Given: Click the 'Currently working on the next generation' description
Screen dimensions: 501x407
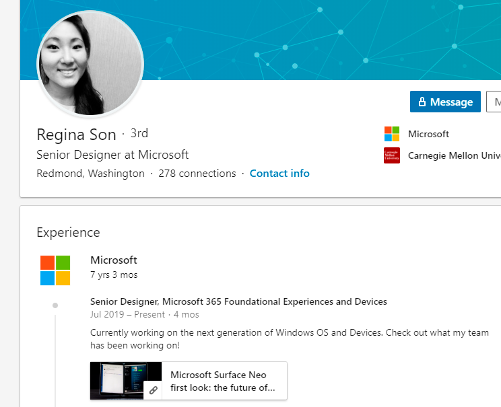Looking at the screenshot, I should coord(290,339).
